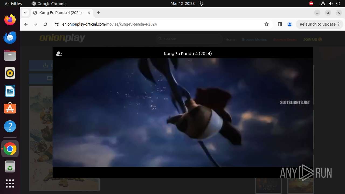Viewport: 345px width, 194px height.
Task: Open Files manager from the dock
Action: 10,56
